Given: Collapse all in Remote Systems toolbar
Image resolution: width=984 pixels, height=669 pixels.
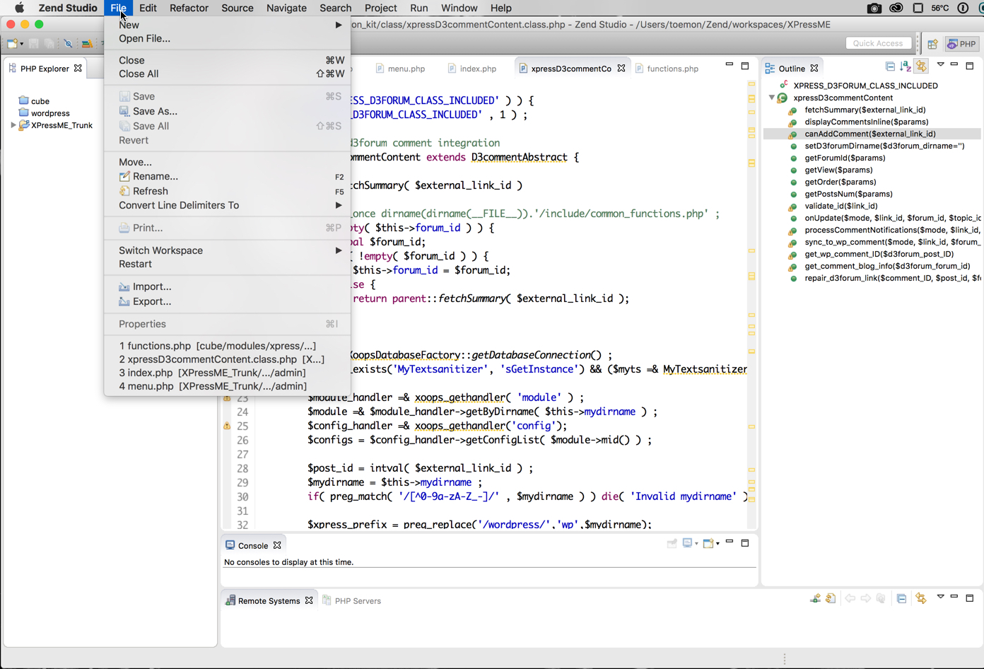Looking at the screenshot, I should point(901,598).
